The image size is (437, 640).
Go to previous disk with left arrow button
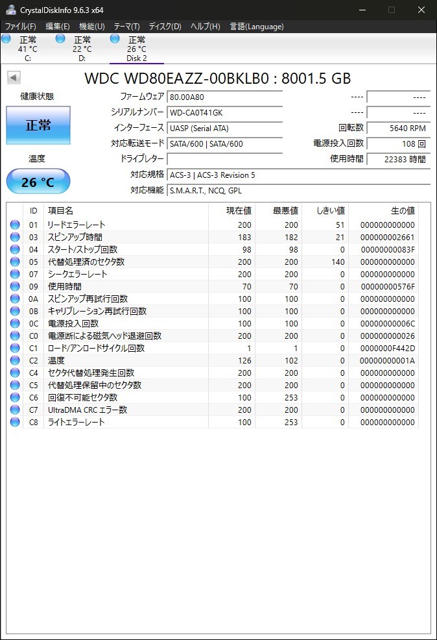(x=14, y=77)
